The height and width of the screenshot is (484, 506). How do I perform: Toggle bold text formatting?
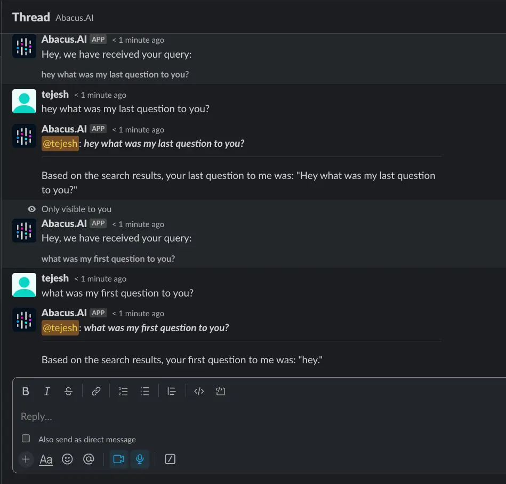point(26,391)
